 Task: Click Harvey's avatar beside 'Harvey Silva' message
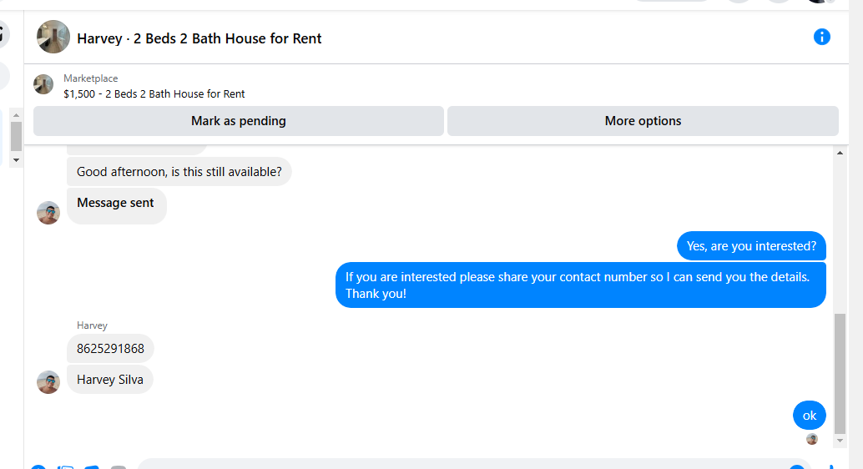point(48,382)
